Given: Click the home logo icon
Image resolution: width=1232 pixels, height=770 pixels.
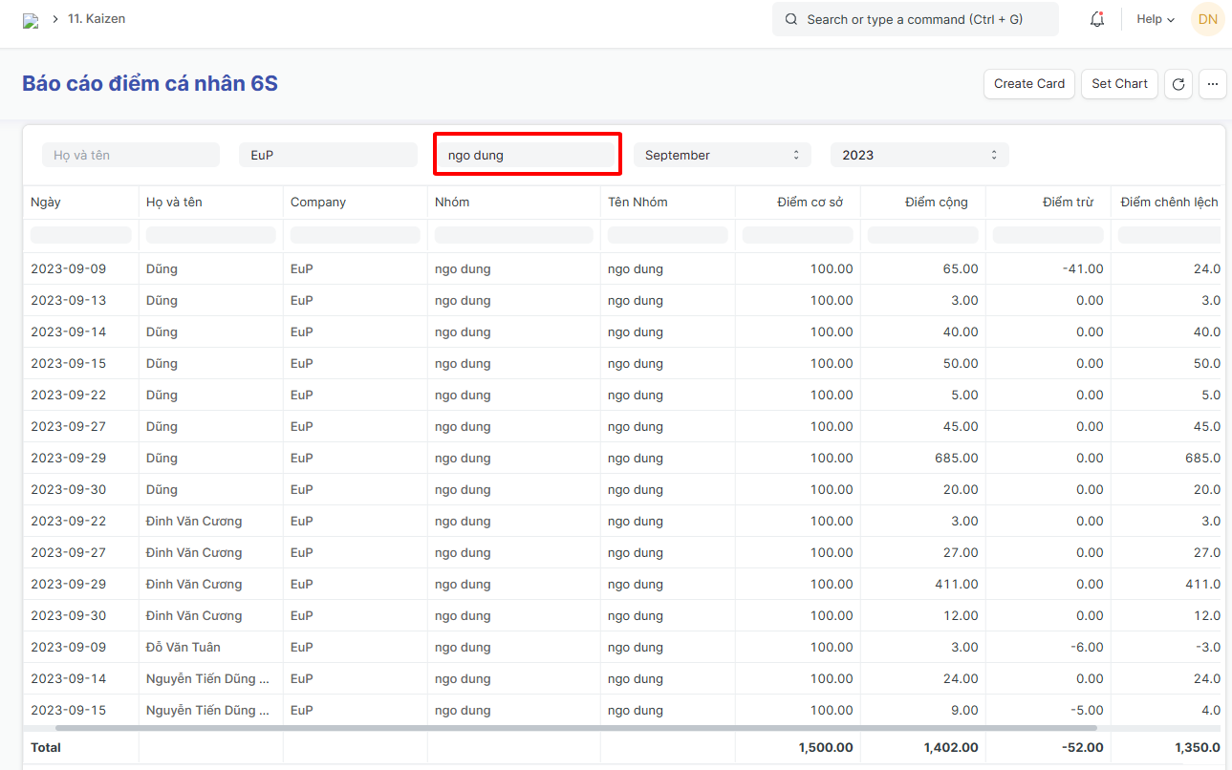Looking at the screenshot, I should [31, 20].
